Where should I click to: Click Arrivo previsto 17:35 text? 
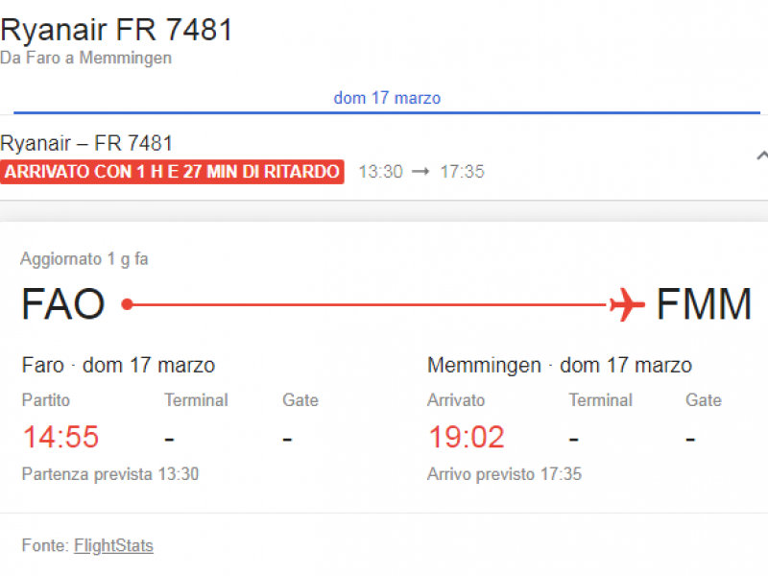coord(505,474)
